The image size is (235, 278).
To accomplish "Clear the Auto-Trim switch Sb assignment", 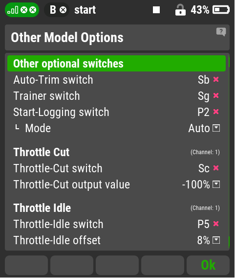I will [216, 79].
